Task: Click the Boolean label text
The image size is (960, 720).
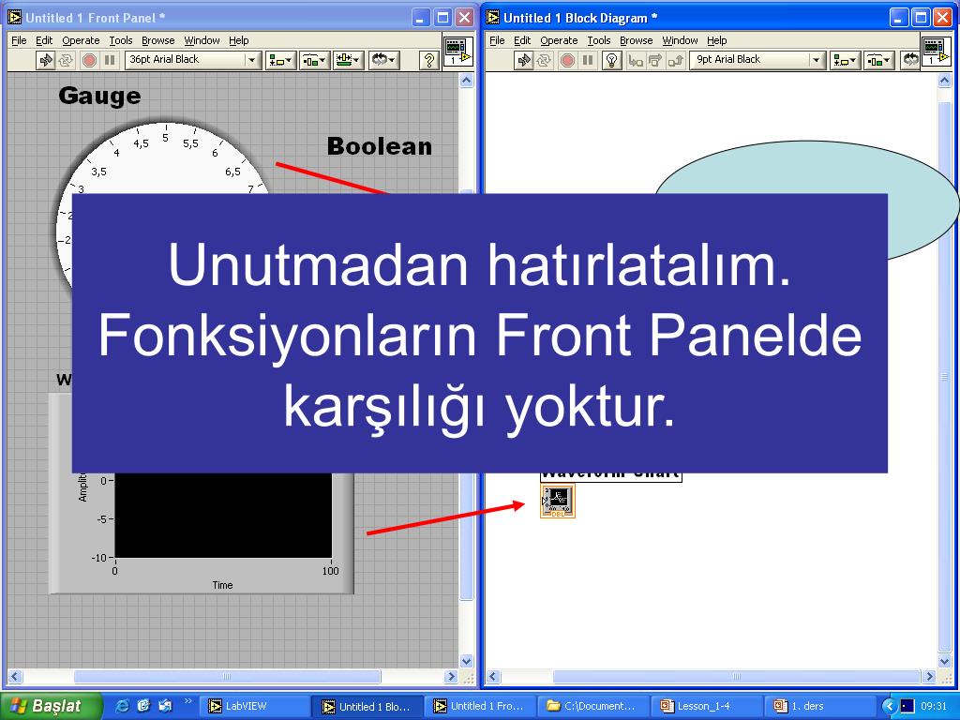Action: point(380,146)
